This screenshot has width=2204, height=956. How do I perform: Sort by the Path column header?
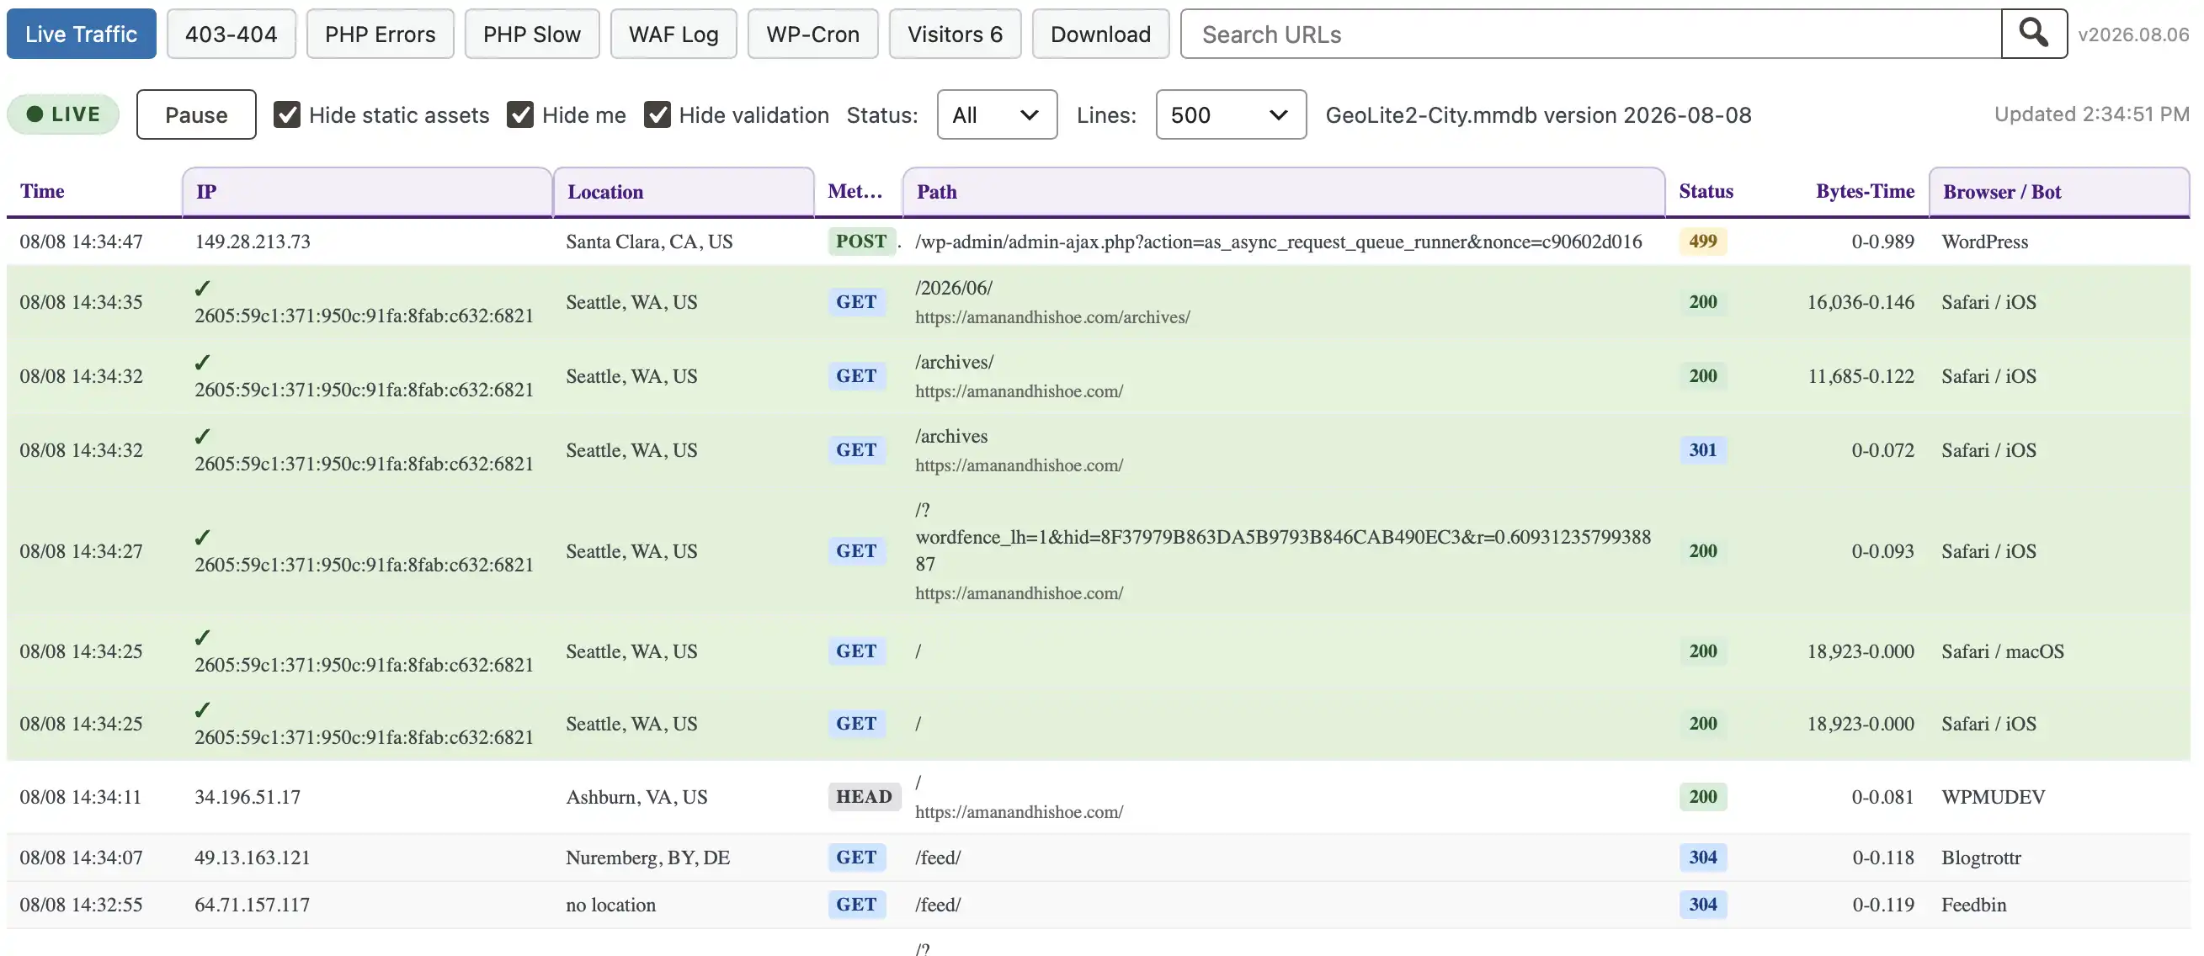tap(1283, 192)
